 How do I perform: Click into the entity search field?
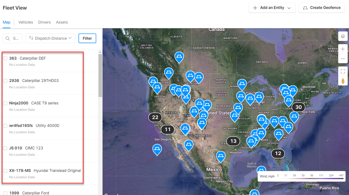13,38
